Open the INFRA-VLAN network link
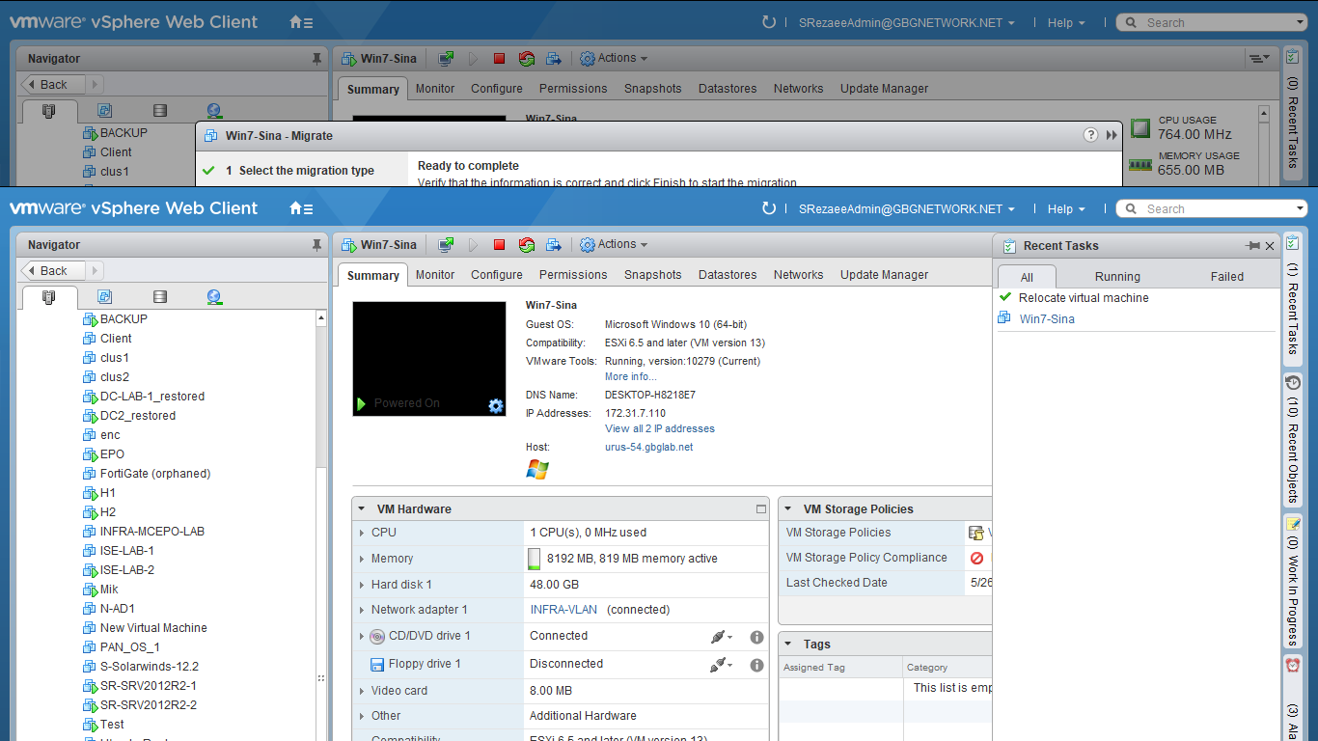 563,610
